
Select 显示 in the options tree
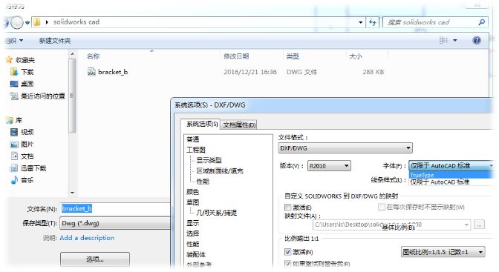[x=193, y=223]
